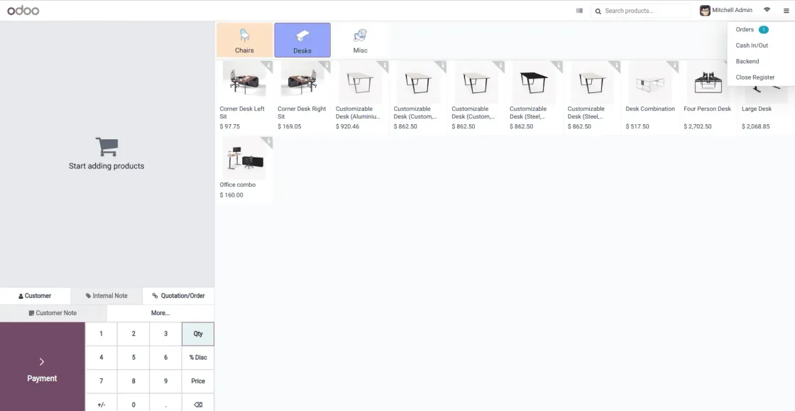
Task: Click numpad key 9
Action: point(166,381)
